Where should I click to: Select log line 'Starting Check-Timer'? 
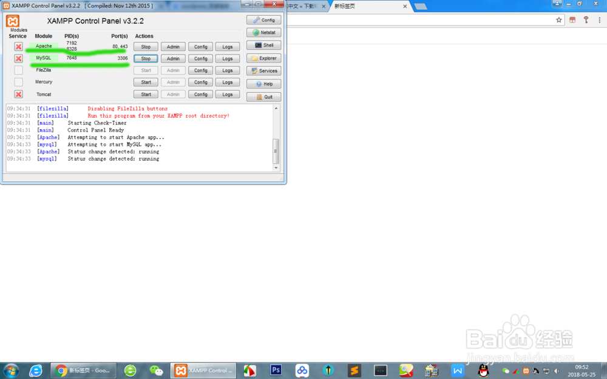(97, 123)
